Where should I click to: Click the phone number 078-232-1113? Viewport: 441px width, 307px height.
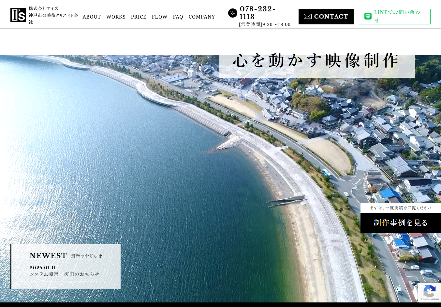click(x=257, y=13)
